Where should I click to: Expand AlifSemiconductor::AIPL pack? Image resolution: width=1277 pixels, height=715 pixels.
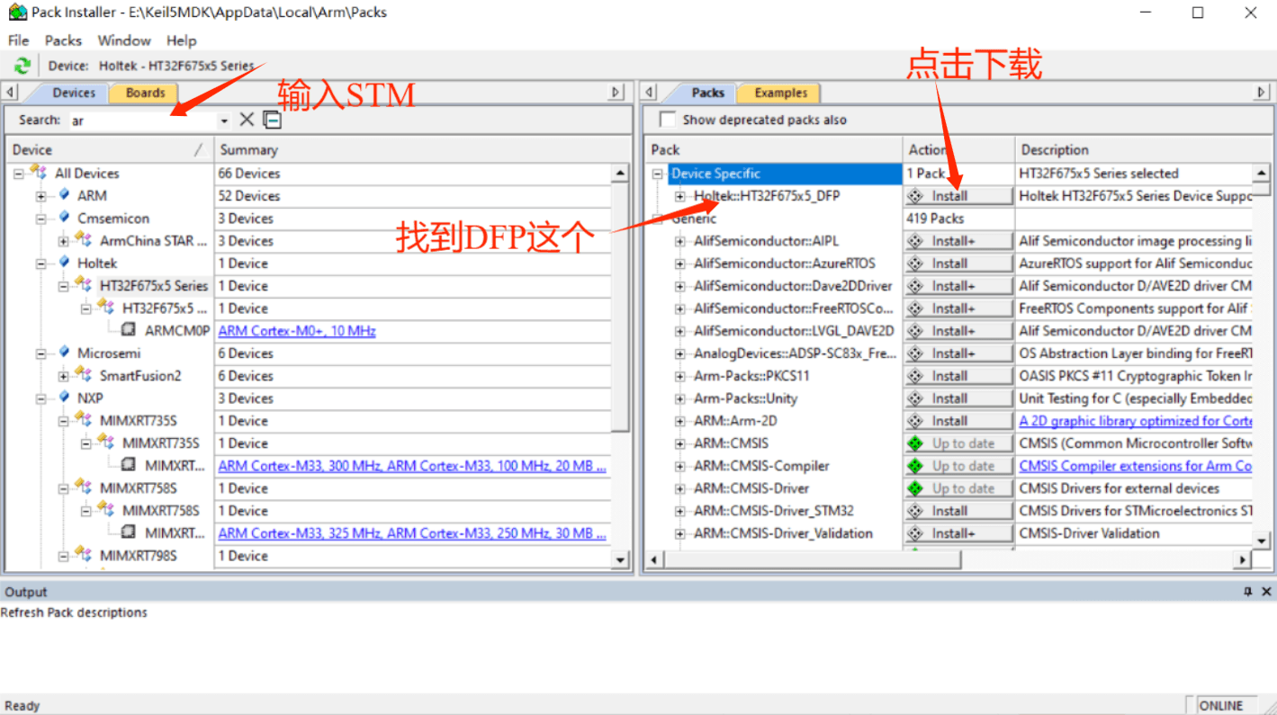coord(680,241)
